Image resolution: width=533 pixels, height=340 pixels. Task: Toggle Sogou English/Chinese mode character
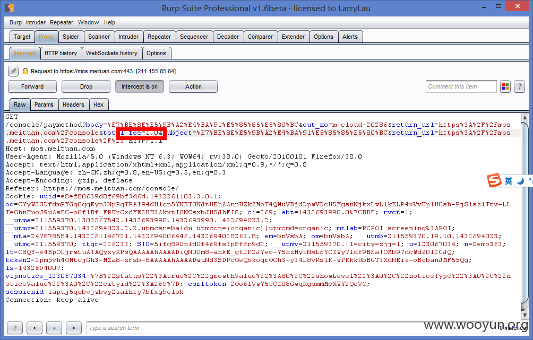coord(509,181)
